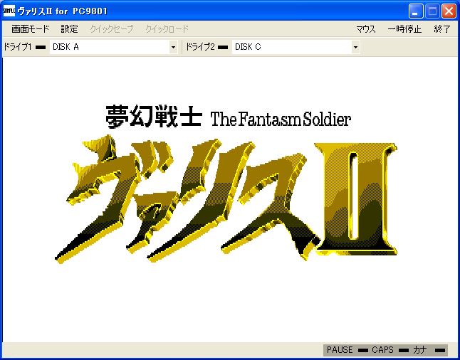Click the ドライブ1 label

18,47
